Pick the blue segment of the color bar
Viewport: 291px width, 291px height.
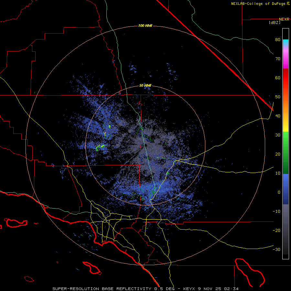tap(286, 189)
